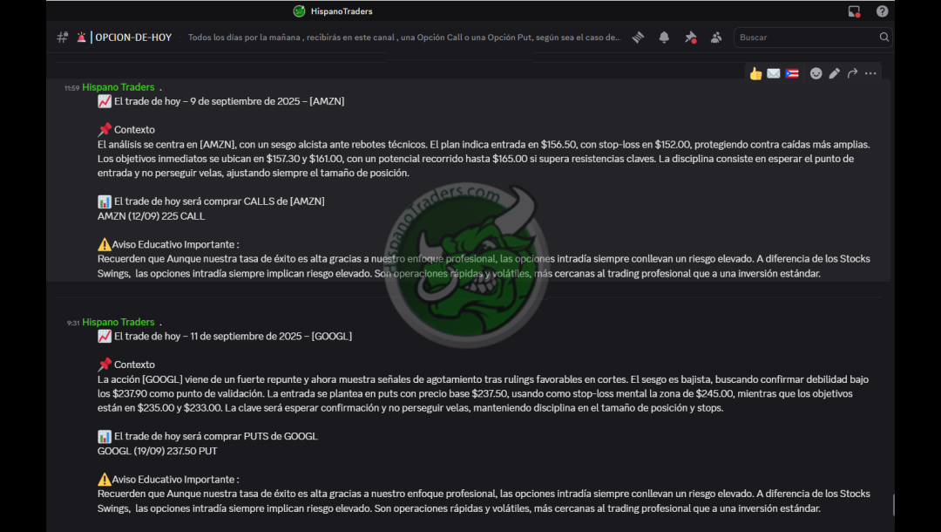Open Hispano Traders author of 11:59 message
Viewport: 941px width, 532px height.
point(118,87)
